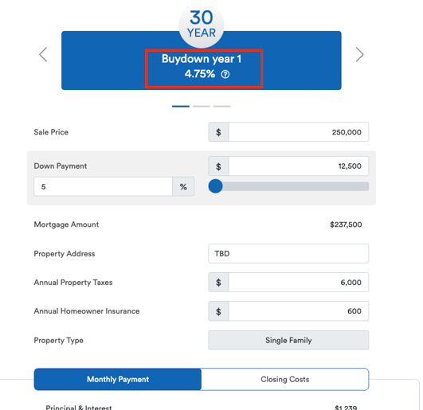Screen dimensions: 423x410
Task: Click the dollar icon for Down Payment
Action: coord(218,166)
